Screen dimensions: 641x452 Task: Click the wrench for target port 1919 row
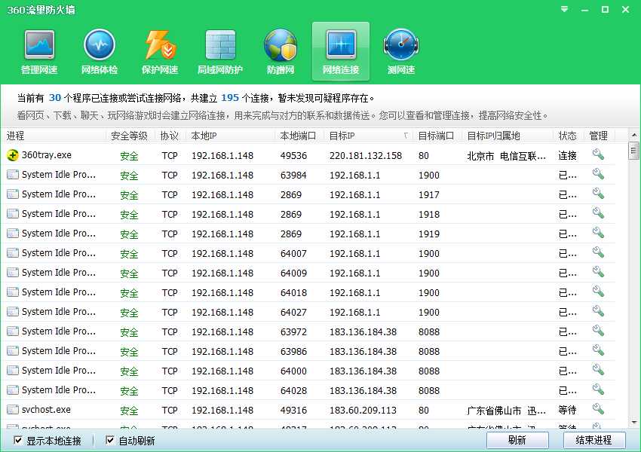coord(598,233)
